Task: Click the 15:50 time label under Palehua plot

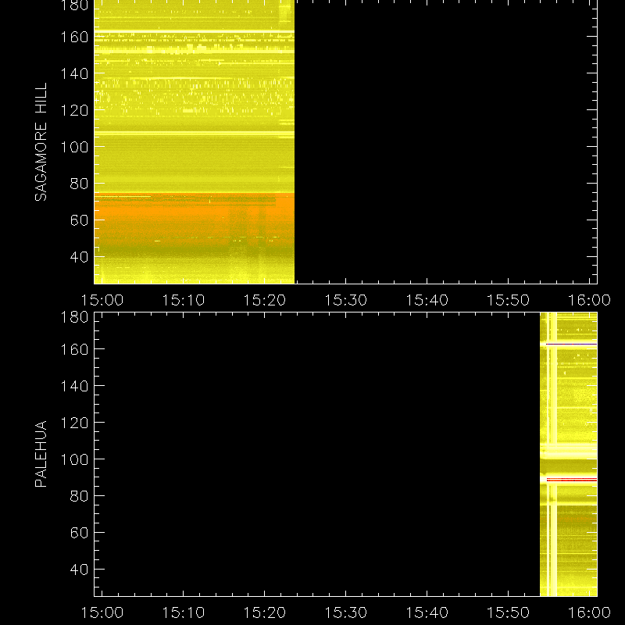Action: tap(509, 612)
